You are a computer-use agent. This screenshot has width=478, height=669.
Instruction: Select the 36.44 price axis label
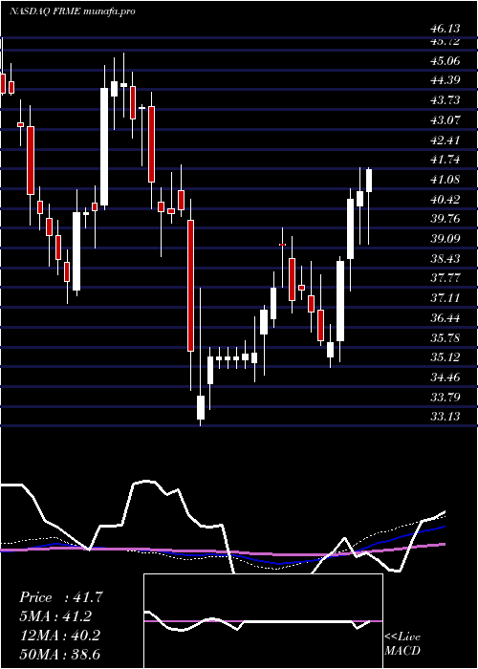tap(445, 318)
